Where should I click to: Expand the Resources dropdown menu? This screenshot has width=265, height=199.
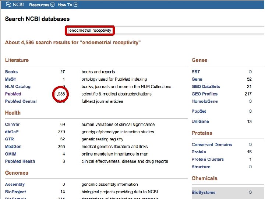42,5
